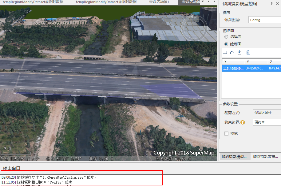
Task: Click the import region icon
Action: (x=239, y=53)
